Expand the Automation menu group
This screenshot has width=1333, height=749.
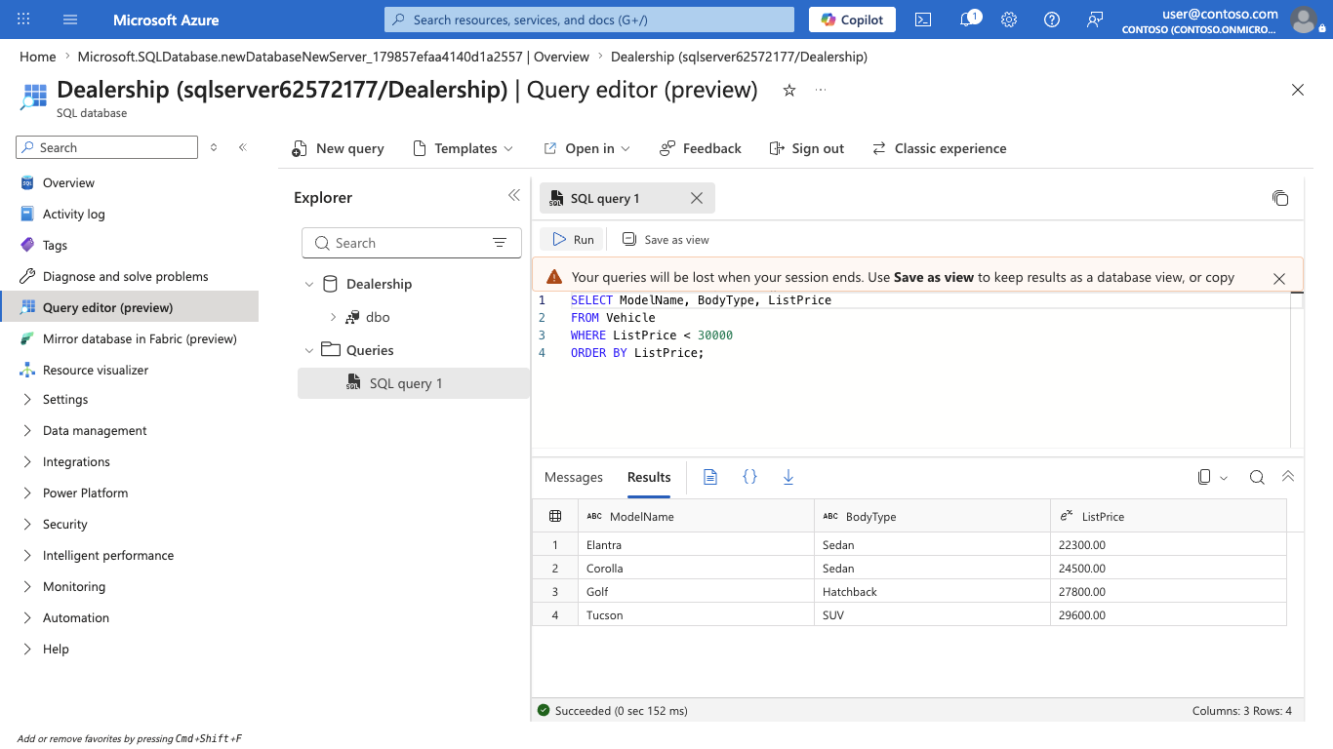[27, 617]
